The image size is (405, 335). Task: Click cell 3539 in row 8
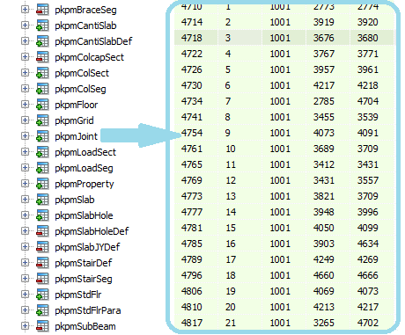point(368,117)
